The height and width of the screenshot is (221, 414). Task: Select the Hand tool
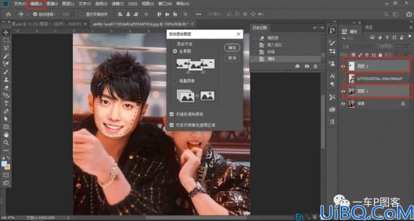[x=6, y=135]
